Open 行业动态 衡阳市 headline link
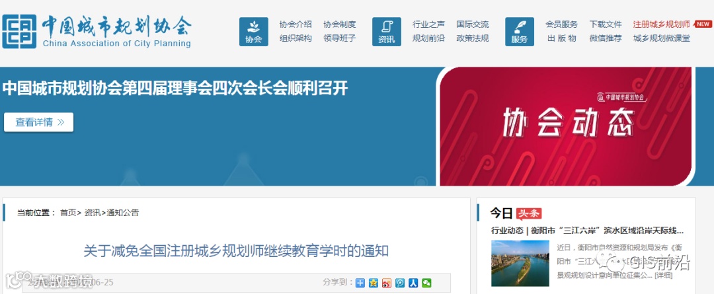This screenshot has height=294, width=714. [587, 231]
